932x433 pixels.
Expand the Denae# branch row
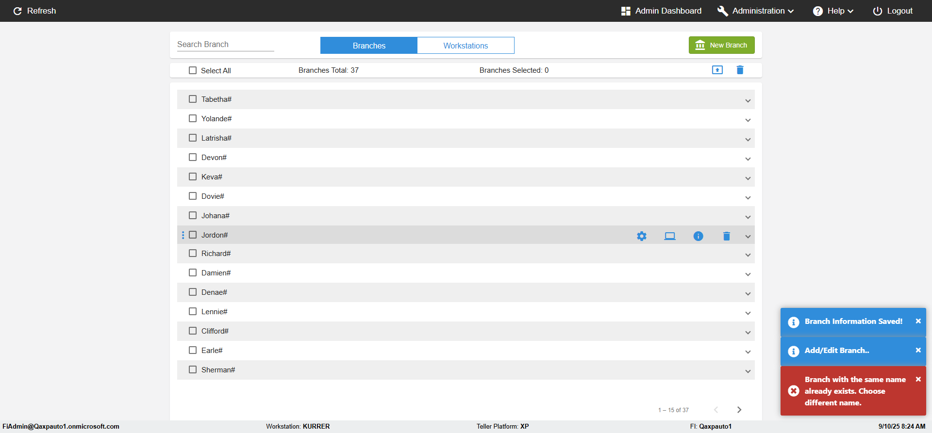click(x=748, y=294)
